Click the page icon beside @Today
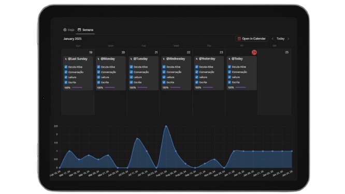345x194 pixels. 229,59
